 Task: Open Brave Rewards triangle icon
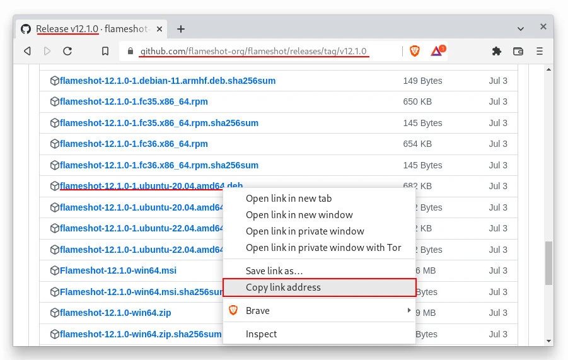[x=437, y=51]
